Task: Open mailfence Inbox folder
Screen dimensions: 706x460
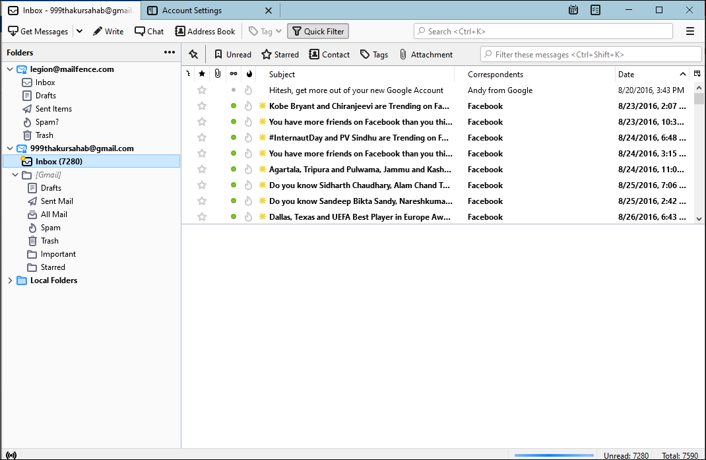Action: tap(45, 82)
